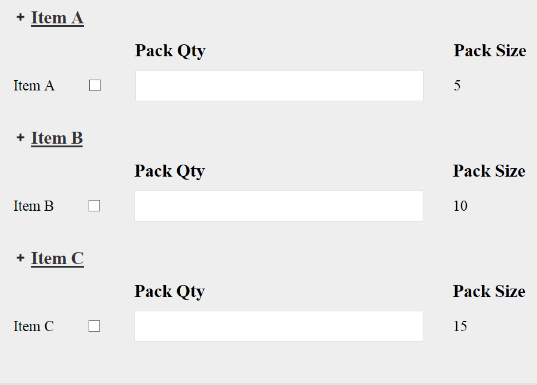Click the Pack Size value 5 for Item A

click(457, 85)
